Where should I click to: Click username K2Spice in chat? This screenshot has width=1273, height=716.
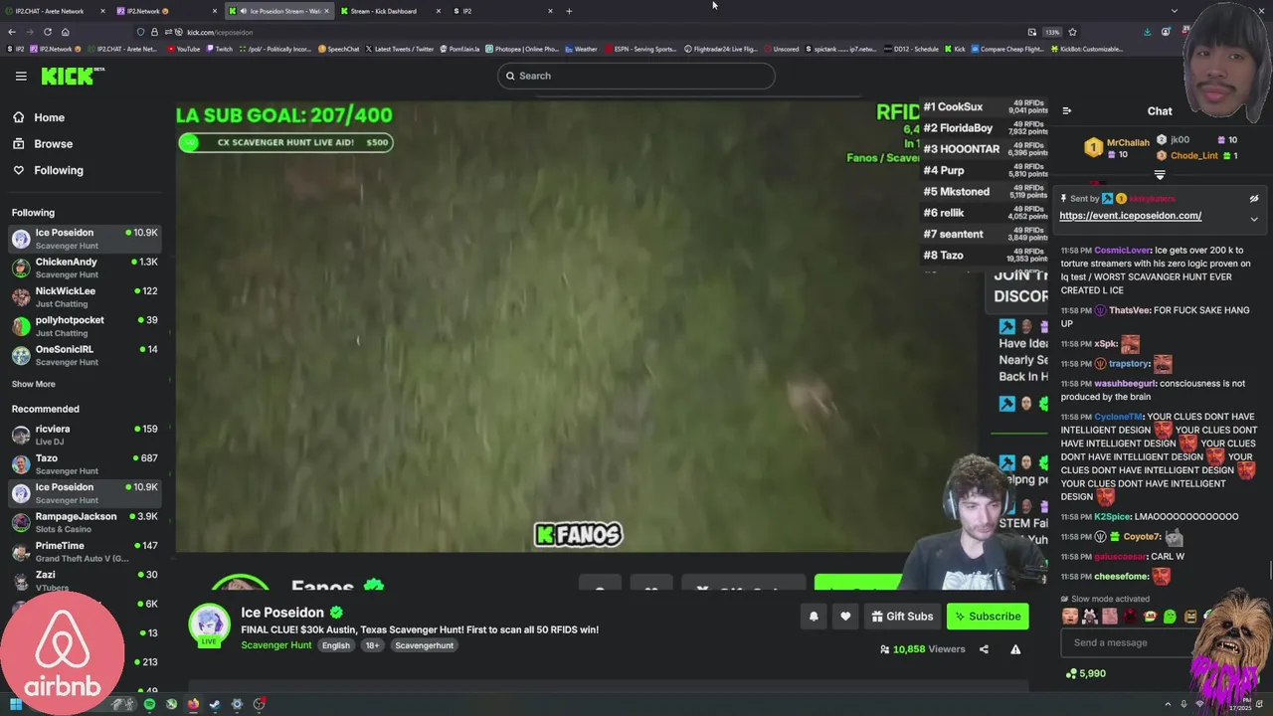click(1113, 517)
